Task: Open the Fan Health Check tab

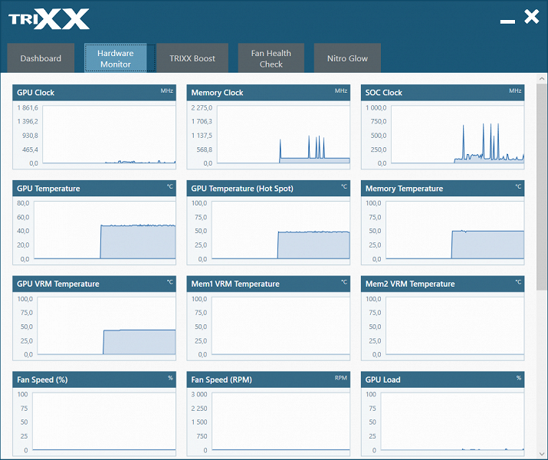Action: pyautogui.click(x=271, y=58)
